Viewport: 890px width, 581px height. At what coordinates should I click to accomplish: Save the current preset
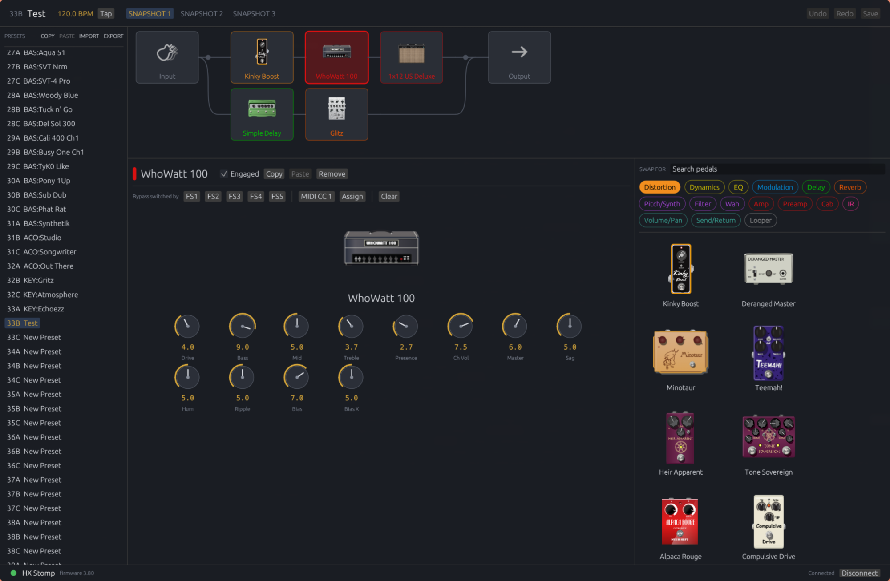pos(870,14)
